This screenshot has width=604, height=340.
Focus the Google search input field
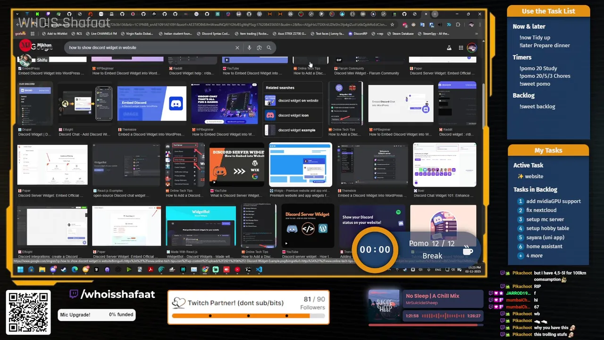[150, 48]
